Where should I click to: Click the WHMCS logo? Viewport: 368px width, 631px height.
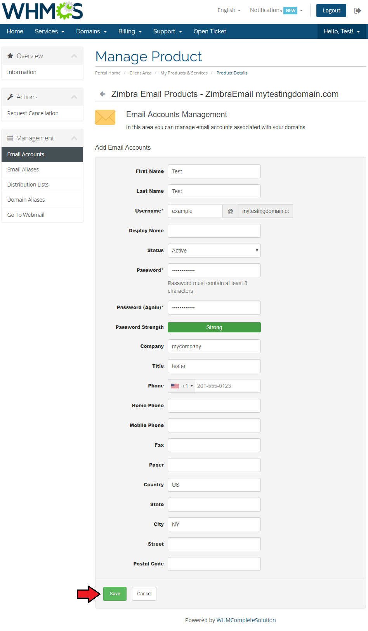(x=43, y=10)
